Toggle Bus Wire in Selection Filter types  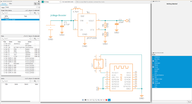[172, 59]
